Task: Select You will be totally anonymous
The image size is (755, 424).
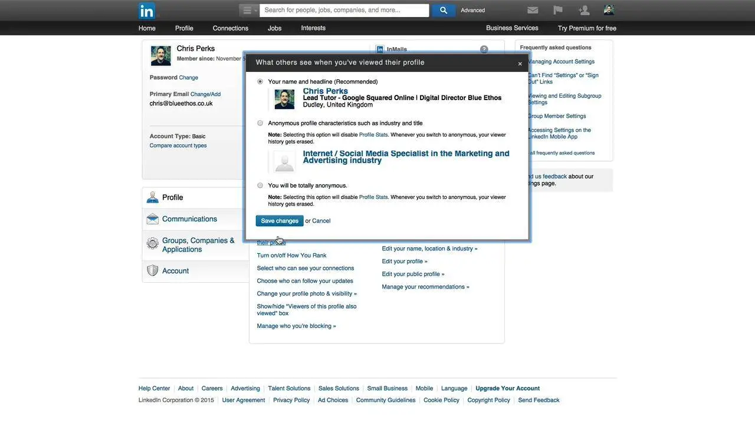Action: tap(260, 185)
